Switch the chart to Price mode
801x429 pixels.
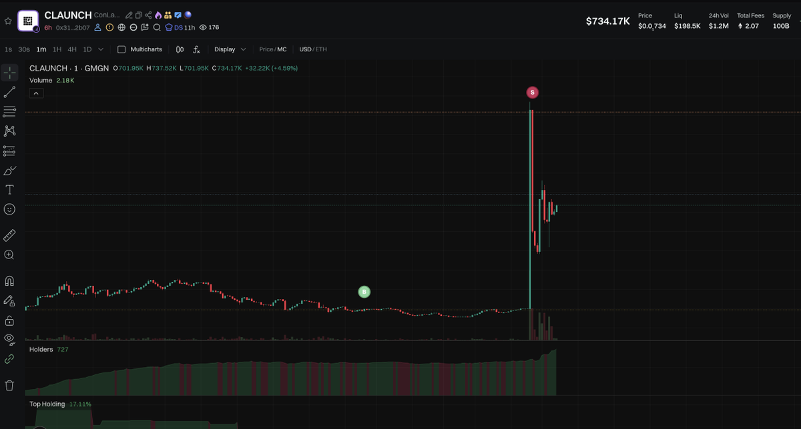266,49
